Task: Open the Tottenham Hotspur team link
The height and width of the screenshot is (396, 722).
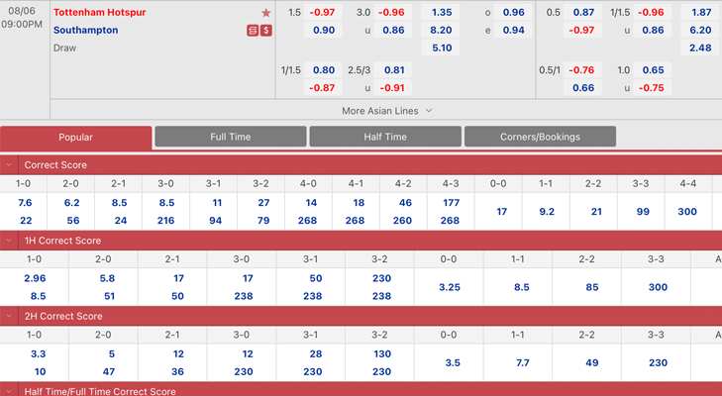Action: coord(99,13)
